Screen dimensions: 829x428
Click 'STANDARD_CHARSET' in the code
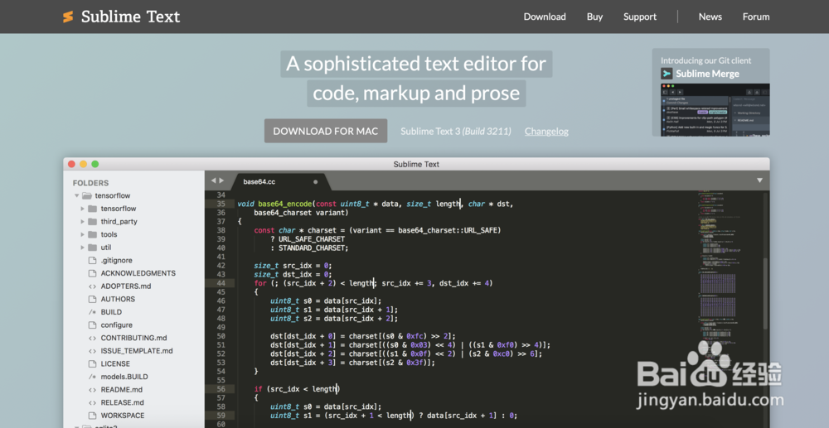(312, 248)
